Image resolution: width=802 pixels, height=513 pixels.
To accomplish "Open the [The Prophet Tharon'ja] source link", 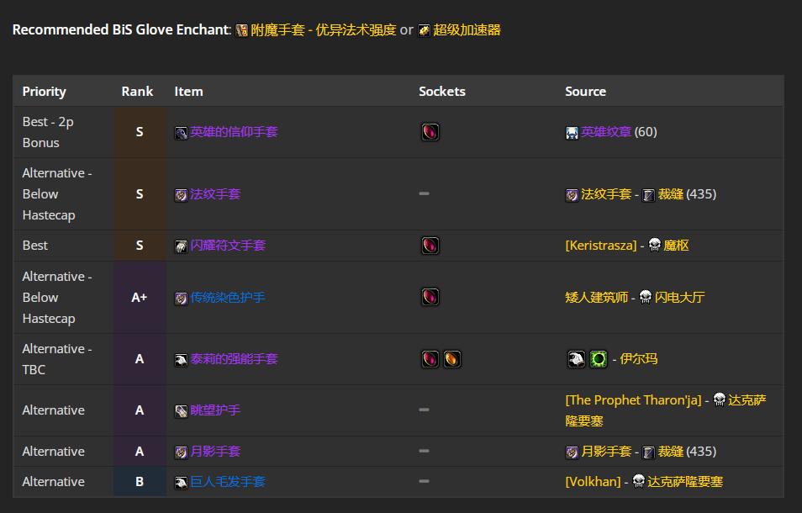I will [x=632, y=400].
